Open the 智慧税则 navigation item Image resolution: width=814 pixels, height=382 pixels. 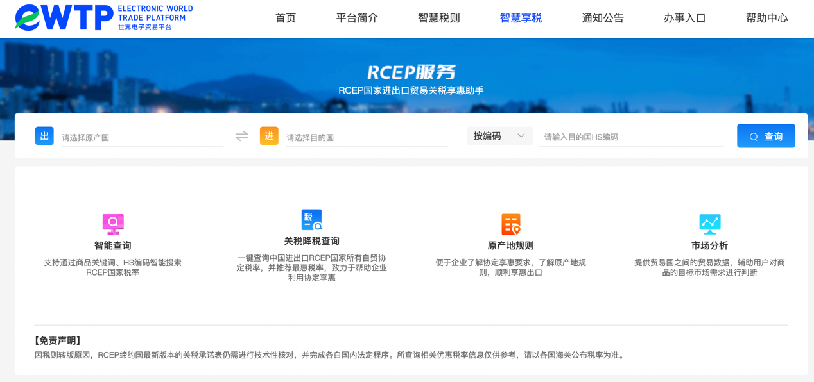pyautogui.click(x=438, y=18)
